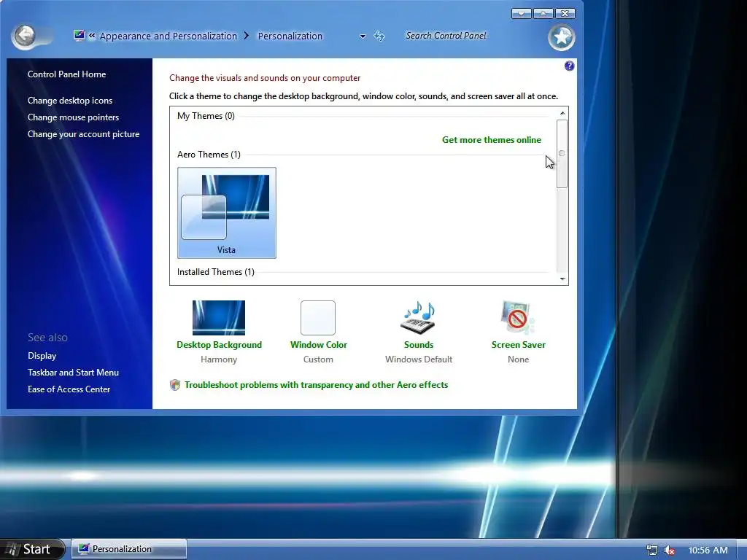The height and width of the screenshot is (560, 747).
Task: Open Display under See also
Action: click(x=42, y=356)
